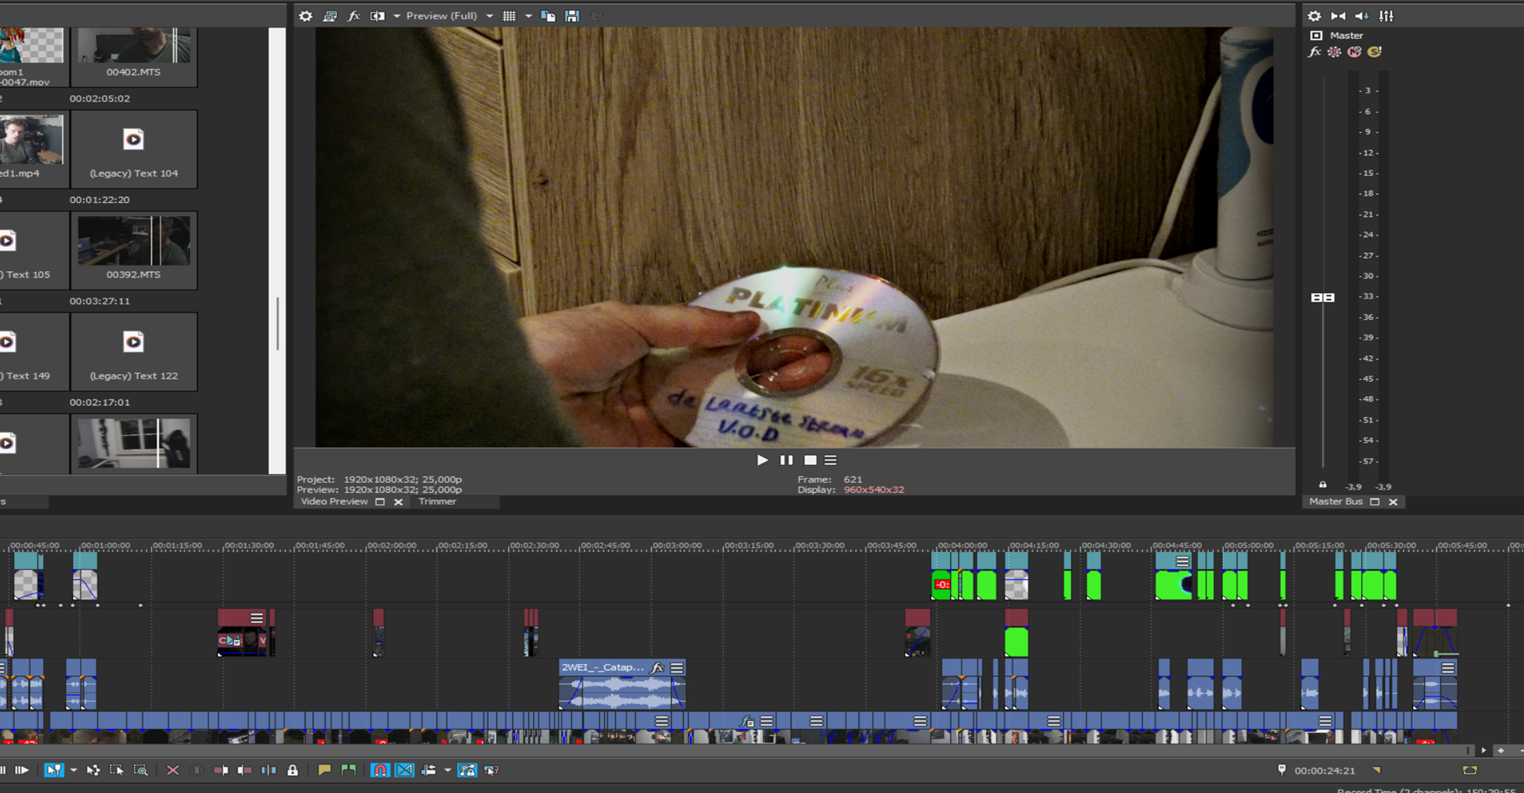
Task: Expand the overlays dropdown arrow
Action: (x=528, y=15)
